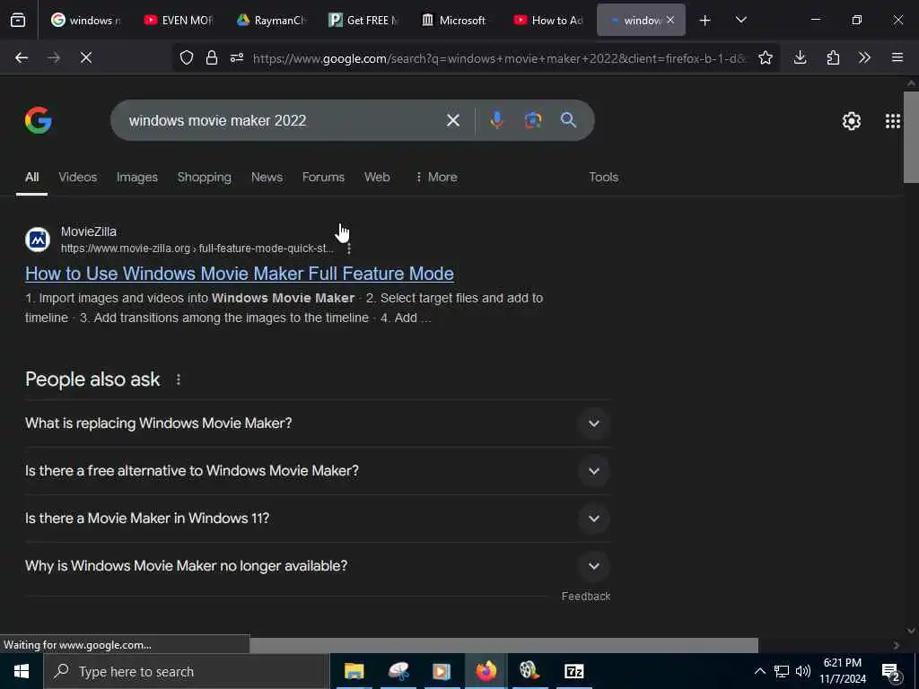Open File Explorer from the taskbar
Screen dimensions: 919x689
coord(354,671)
